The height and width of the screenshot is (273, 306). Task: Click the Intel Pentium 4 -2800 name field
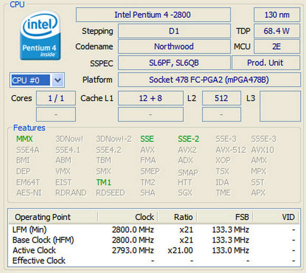pyautogui.click(x=153, y=15)
